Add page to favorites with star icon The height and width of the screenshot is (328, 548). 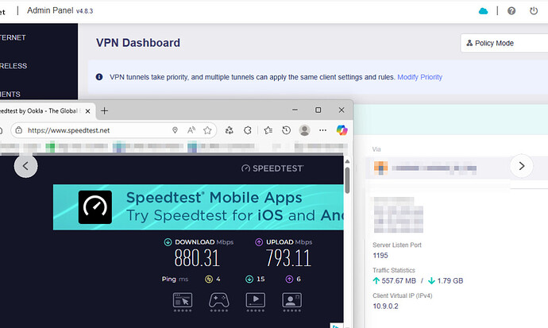(x=207, y=129)
